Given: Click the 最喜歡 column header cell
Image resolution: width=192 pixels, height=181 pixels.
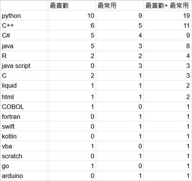Looking at the screenshot, I should (72, 6).
